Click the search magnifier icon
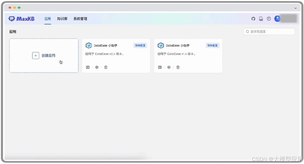 pos(247,32)
